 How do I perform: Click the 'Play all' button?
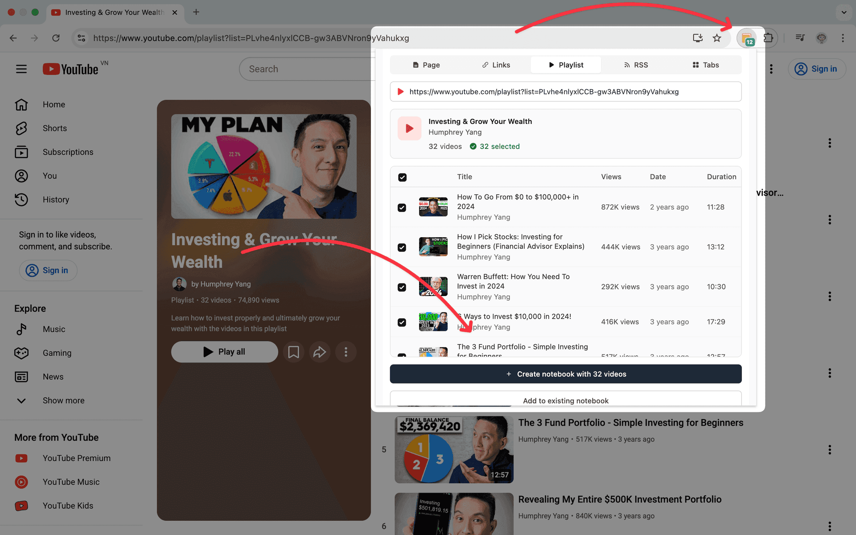(224, 352)
